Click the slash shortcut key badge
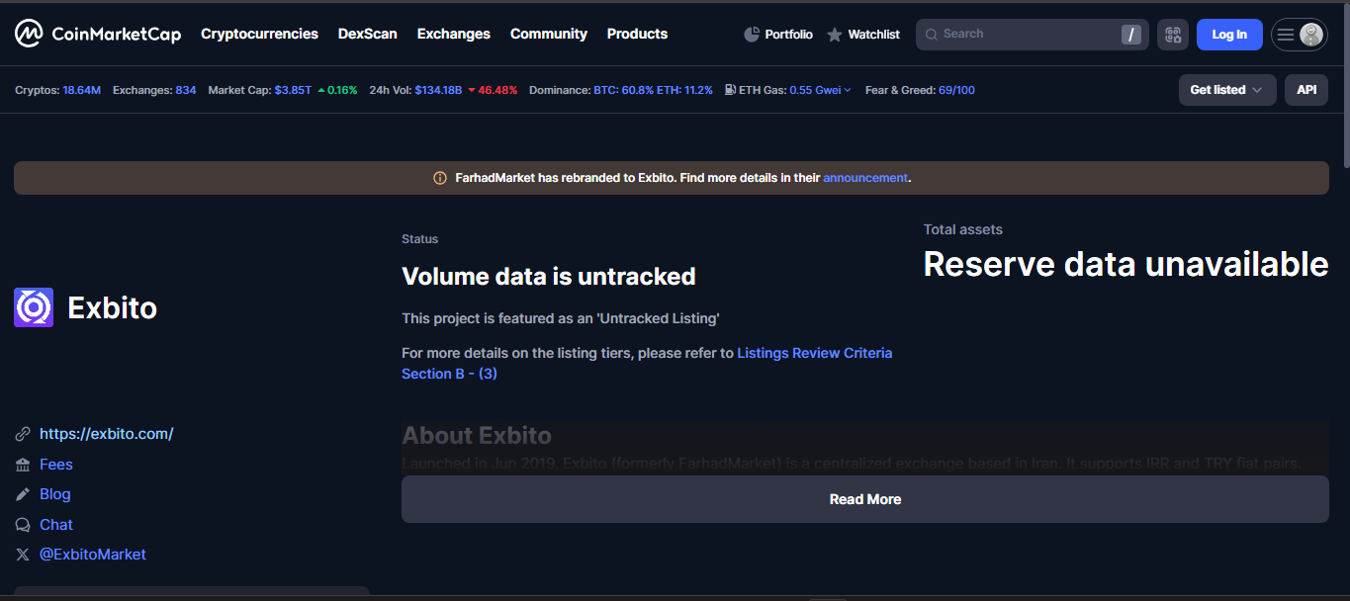The width and height of the screenshot is (1350, 601). click(1131, 35)
